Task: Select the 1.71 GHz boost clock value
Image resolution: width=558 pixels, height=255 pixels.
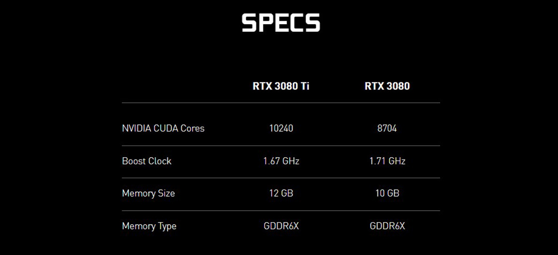Action: (387, 161)
